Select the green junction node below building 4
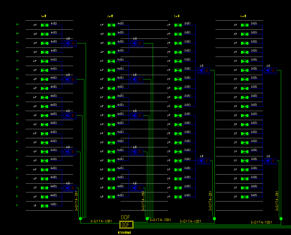291x235 pixels. pos(281,219)
